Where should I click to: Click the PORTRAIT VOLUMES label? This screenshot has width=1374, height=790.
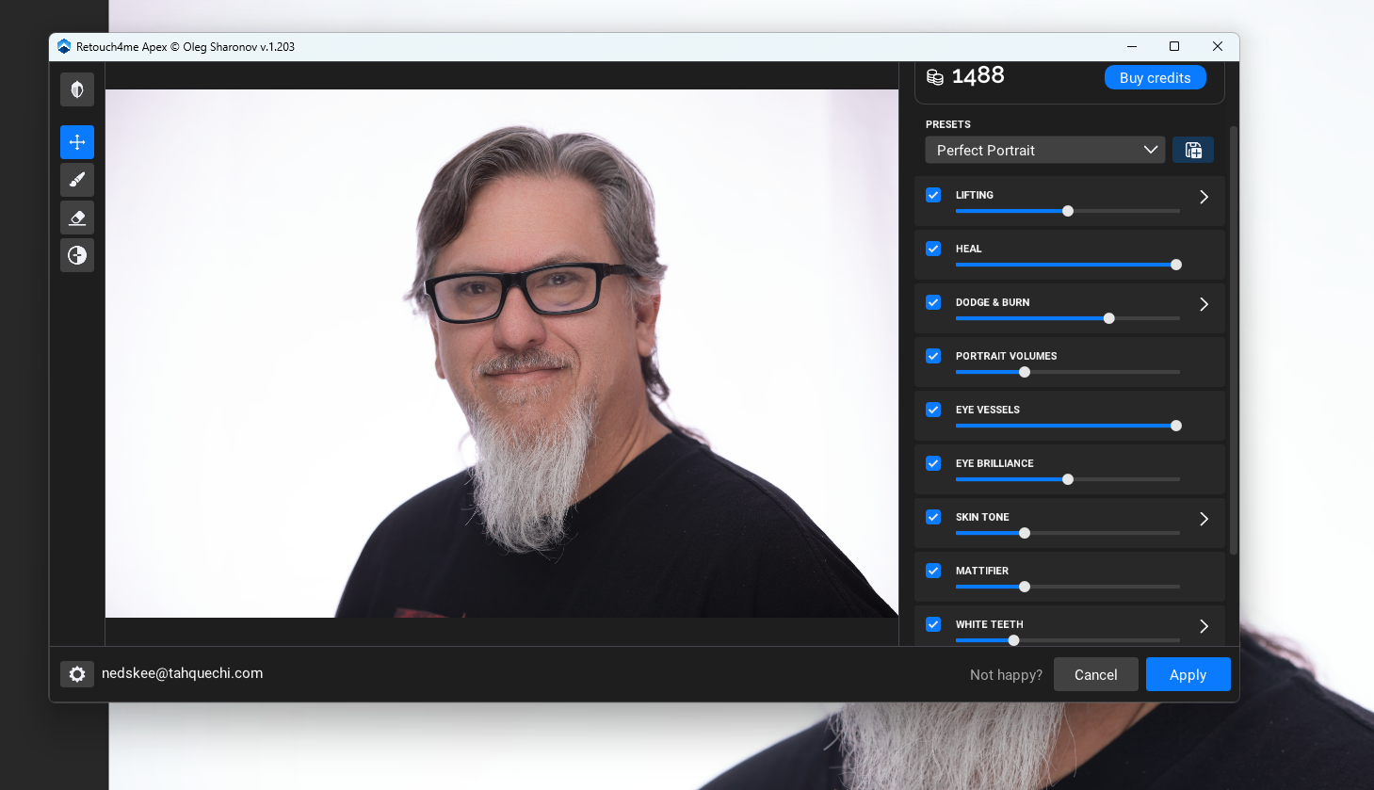point(1006,356)
